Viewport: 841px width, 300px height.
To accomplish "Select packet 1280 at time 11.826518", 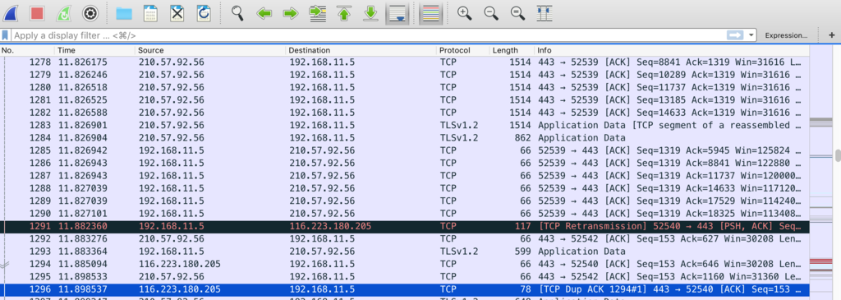I will [x=404, y=87].
